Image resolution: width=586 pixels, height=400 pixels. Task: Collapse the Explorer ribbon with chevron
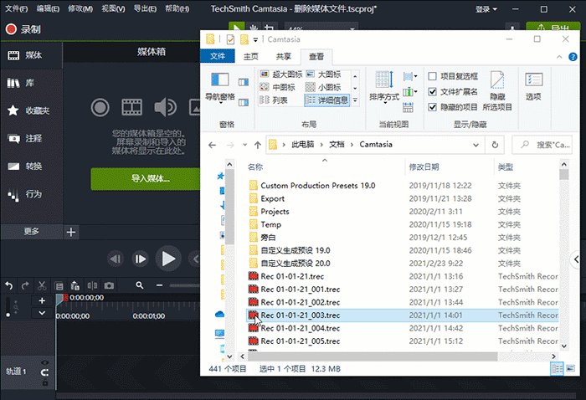pos(559,57)
